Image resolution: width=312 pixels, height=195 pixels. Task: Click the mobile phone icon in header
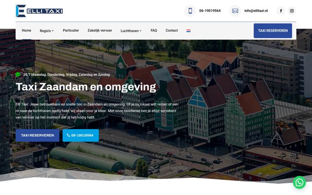190,11
